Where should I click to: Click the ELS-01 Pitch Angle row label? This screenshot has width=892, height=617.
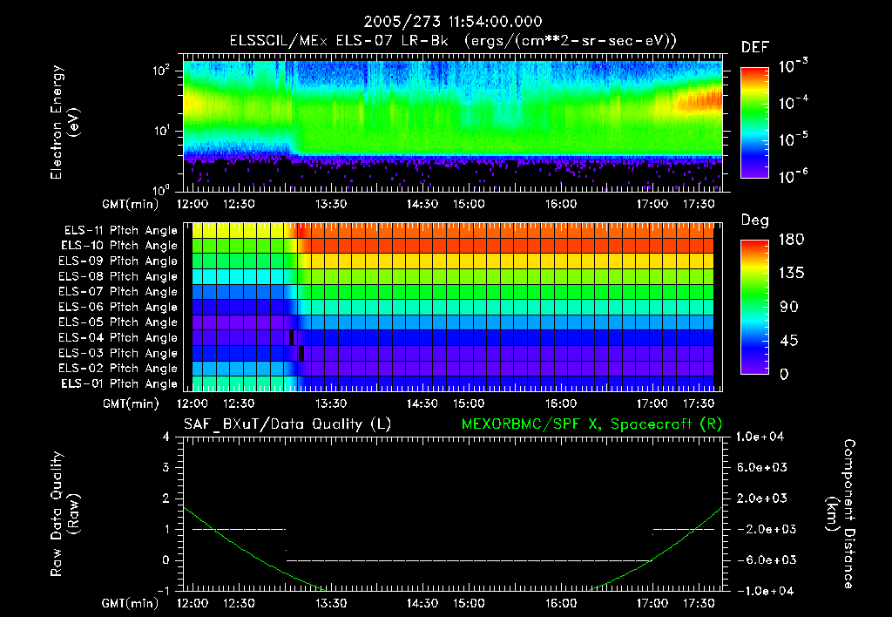tap(119, 383)
